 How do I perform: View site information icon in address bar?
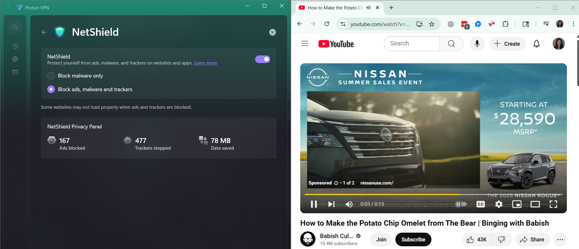coord(343,24)
